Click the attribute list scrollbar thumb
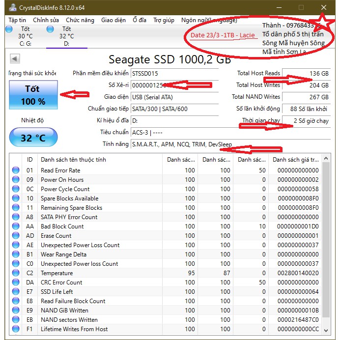Screen dimensions: 340x340 [x=326, y=240]
